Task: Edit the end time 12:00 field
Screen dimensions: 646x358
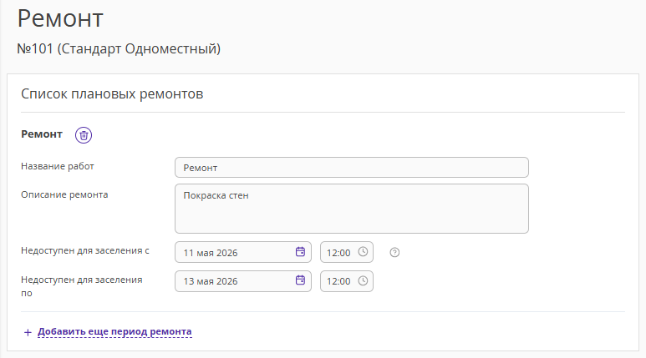Action: click(347, 281)
